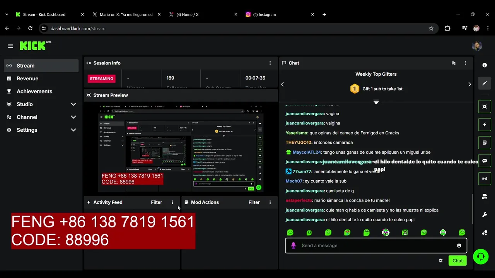
Task: Click the chat scrollbar thumb
Action: (x=472, y=208)
